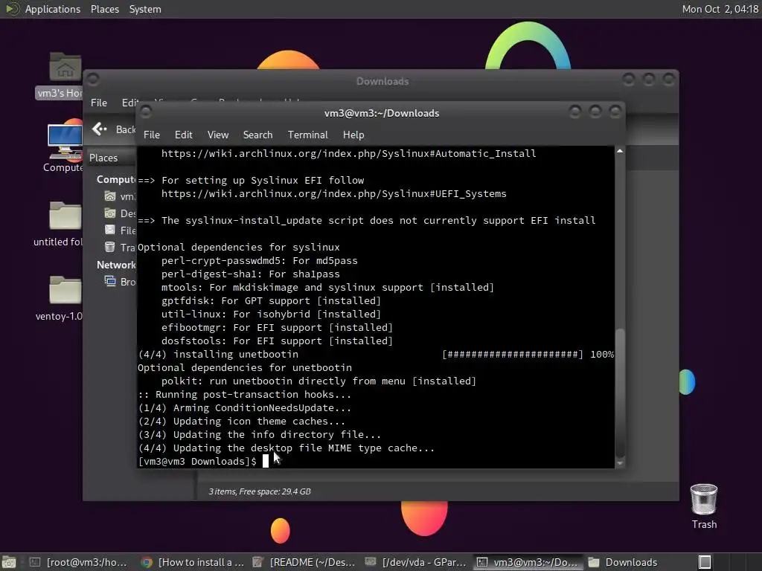Click 'polkit: run unetbootin' terminal line
Image resolution: width=762 pixels, height=571 pixels.
[318, 381]
